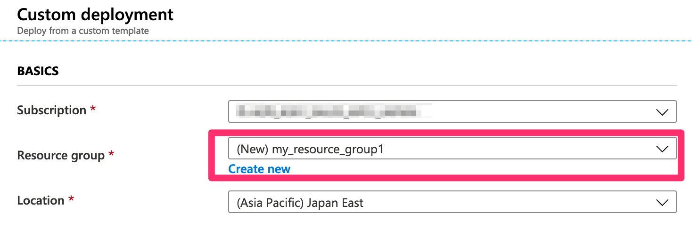Viewport: 692px width, 237px height.
Task: Open the Location combo box
Action: pyautogui.click(x=453, y=202)
